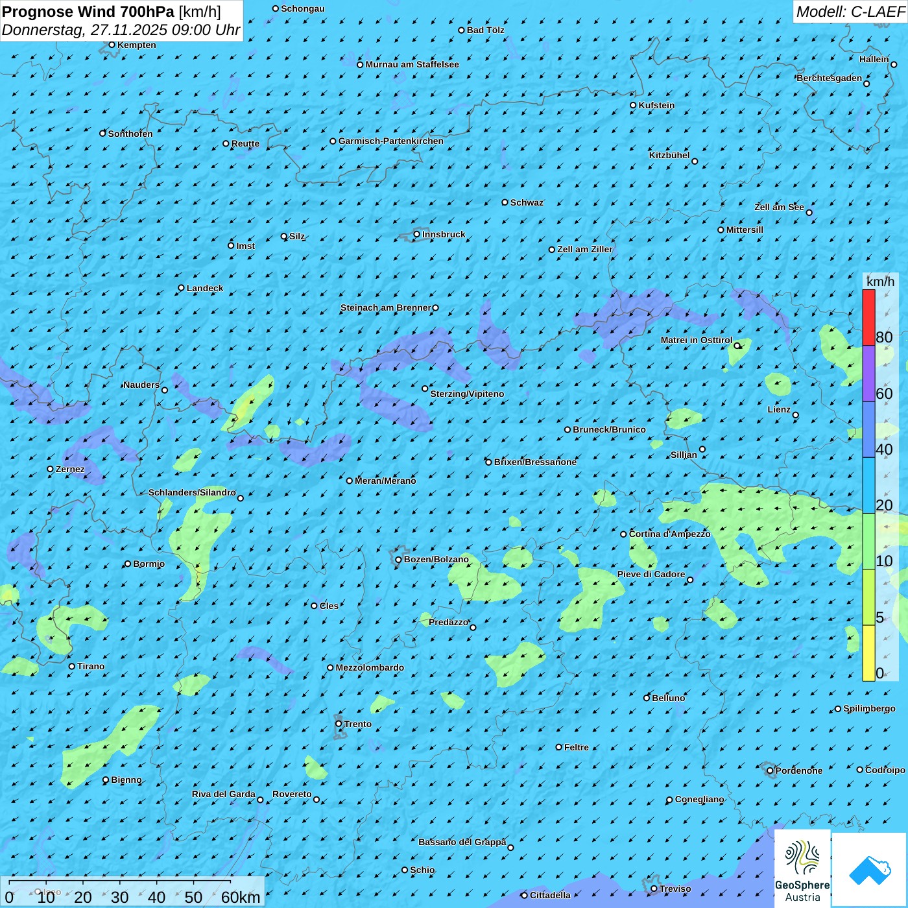Image resolution: width=908 pixels, height=908 pixels.
Task: Click the Meran/Merano location dot
Action: 350,481
